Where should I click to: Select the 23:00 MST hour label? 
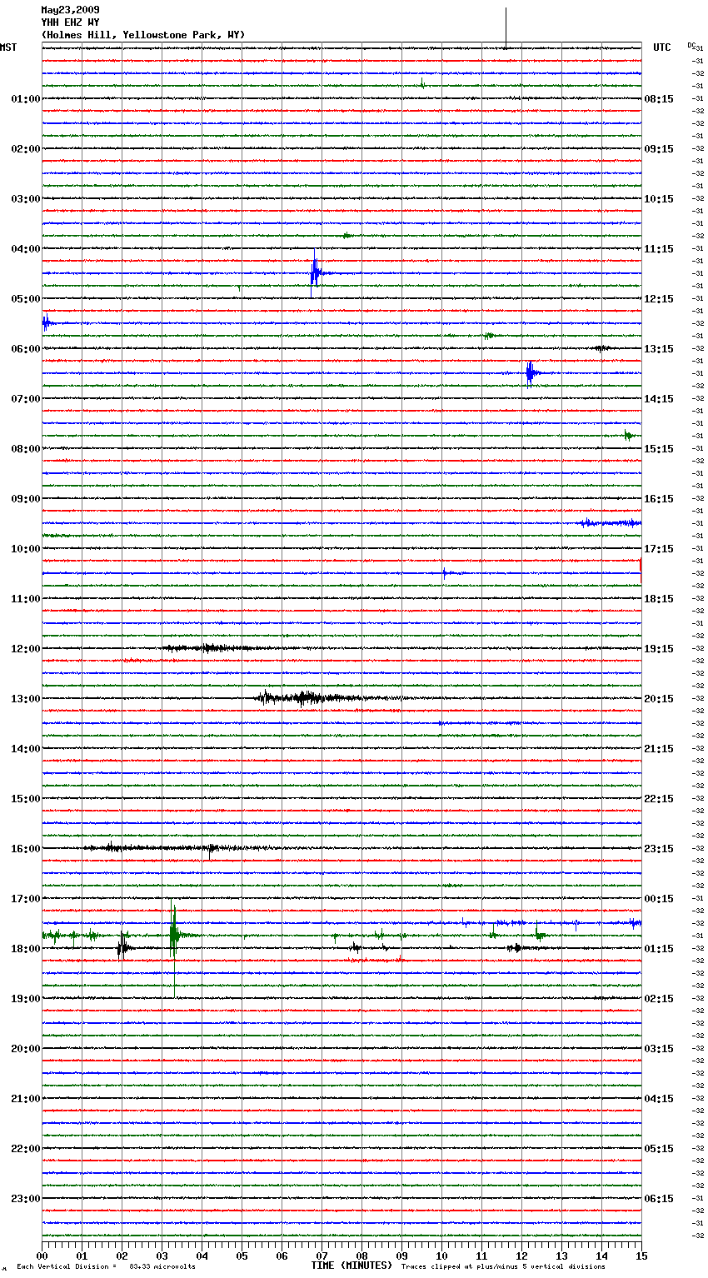pyautogui.click(x=25, y=1199)
